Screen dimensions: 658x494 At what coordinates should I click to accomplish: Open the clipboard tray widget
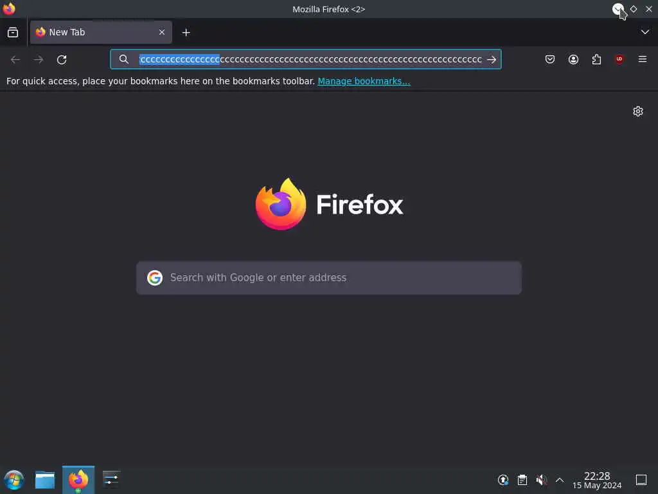tap(522, 480)
